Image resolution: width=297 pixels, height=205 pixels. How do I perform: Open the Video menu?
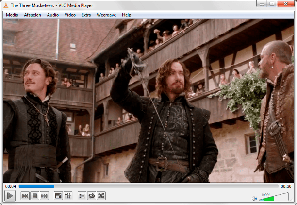pos(70,15)
